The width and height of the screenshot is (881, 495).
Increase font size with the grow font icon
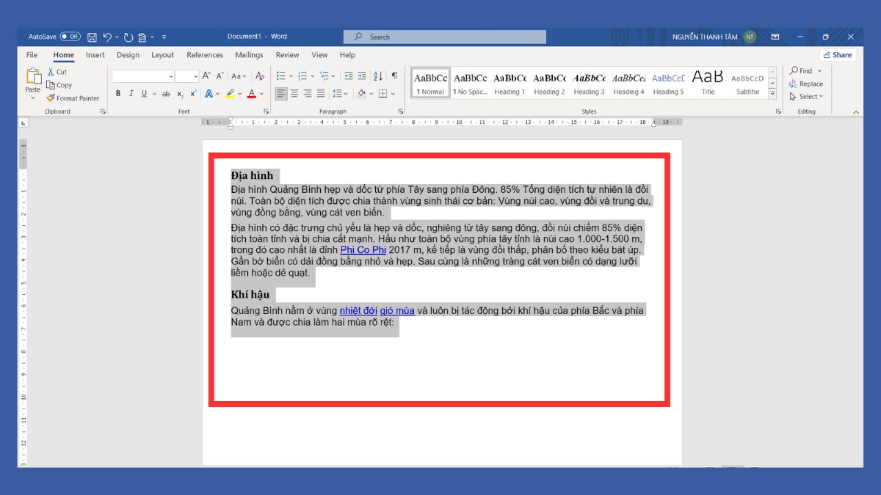pyautogui.click(x=206, y=76)
